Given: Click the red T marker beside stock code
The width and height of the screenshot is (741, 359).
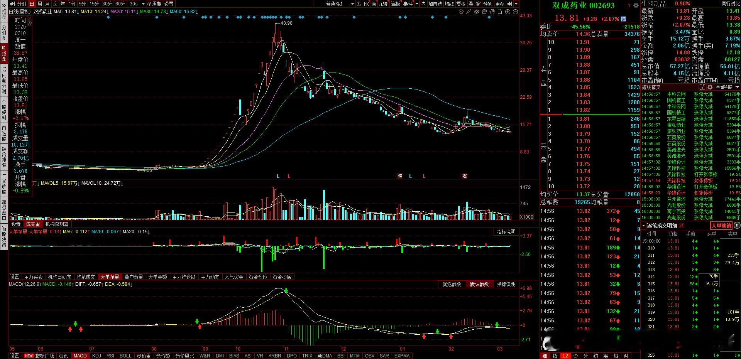Looking at the screenshot, I should click(x=629, y=5).
